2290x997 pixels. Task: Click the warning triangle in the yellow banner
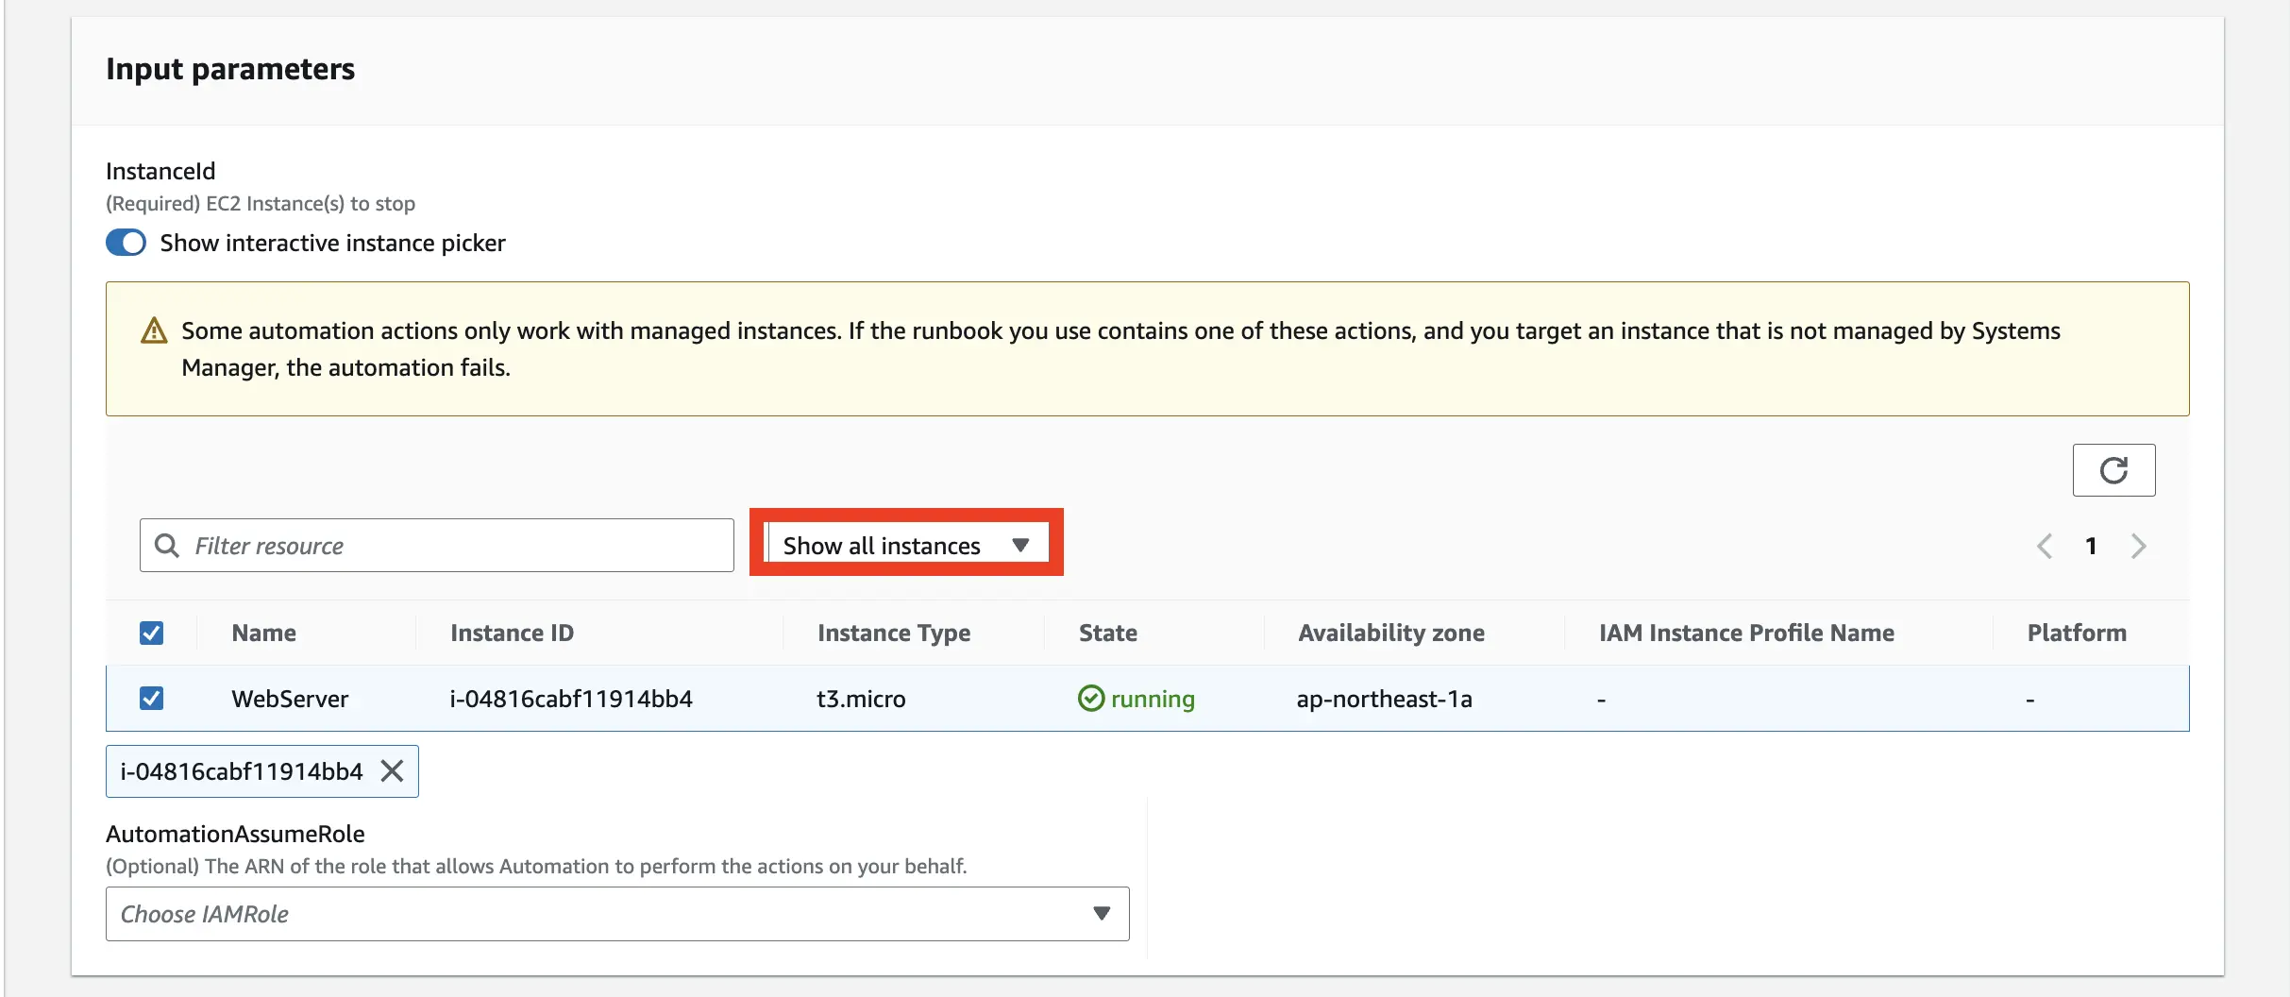(x=153, y=330)
